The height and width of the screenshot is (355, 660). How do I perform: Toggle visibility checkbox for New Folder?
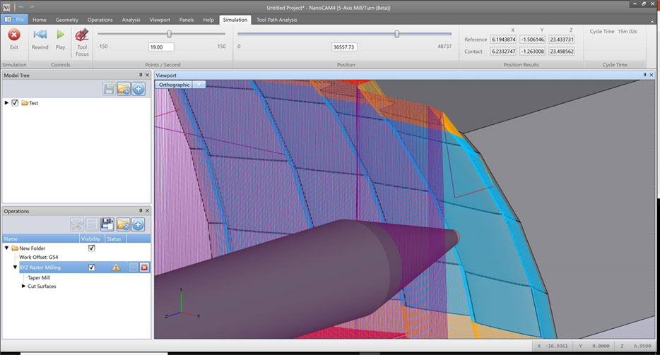(x=91, y=248)
